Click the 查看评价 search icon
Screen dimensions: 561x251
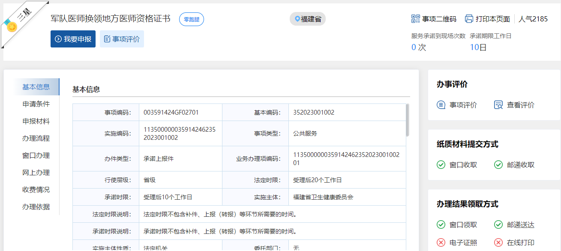[498, 105]
